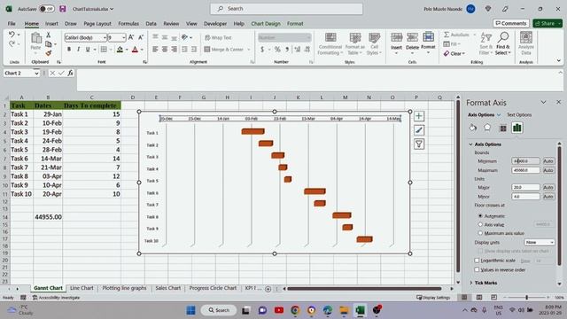Click the Center alignment icon
This screenshot has width=567, height=319.
pos(165,50)
